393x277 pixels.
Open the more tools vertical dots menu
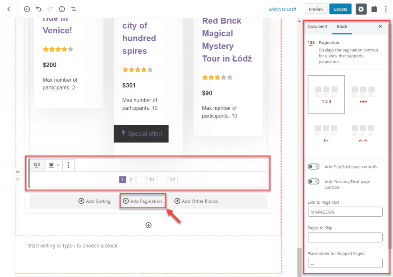[x=386, y=9]
